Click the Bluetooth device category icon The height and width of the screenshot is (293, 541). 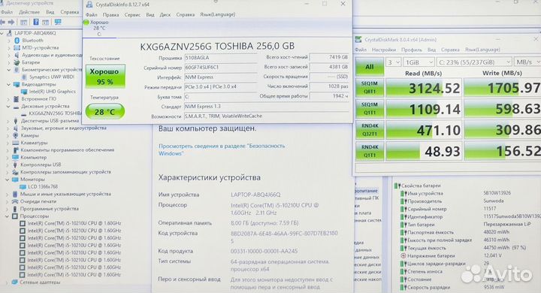pos(17,41)
